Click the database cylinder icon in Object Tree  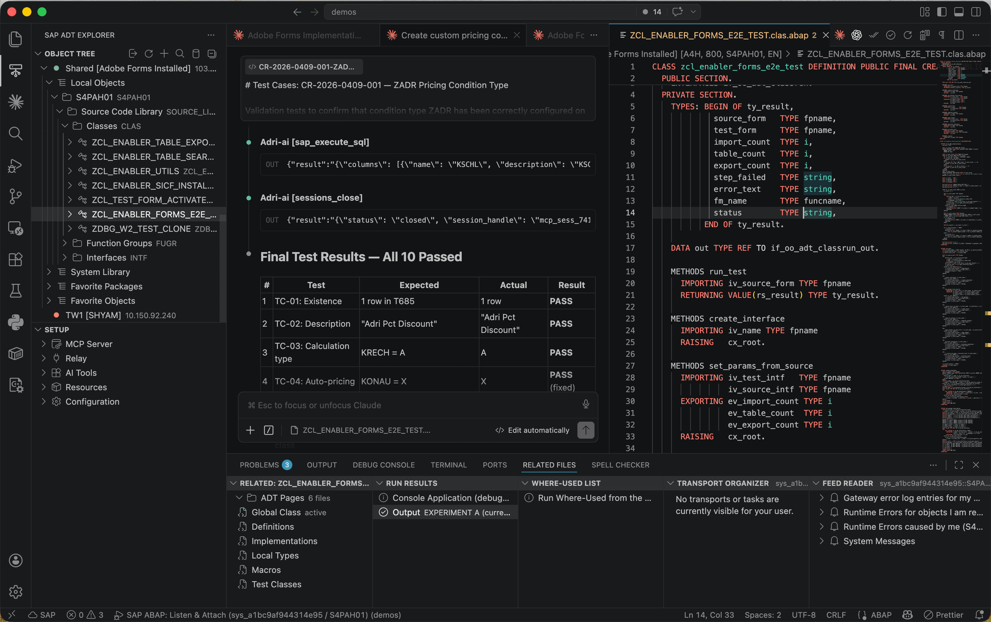[196, 53]
